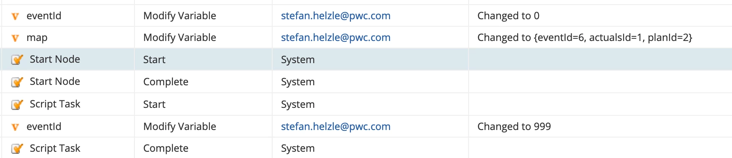Screen dimensions: 732x158
Task: Click the Complete action in Start Node row
Action: (166, 82)
